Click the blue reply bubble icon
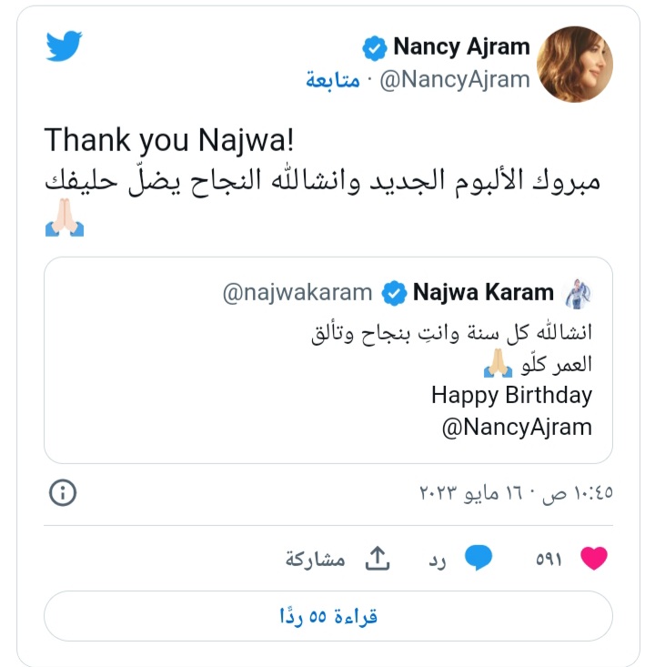This screenshot has width=655, height=667. point(479,559)
